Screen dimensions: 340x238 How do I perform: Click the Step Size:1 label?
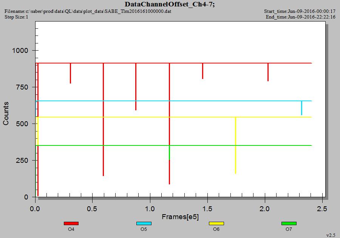tap(16, 17)
